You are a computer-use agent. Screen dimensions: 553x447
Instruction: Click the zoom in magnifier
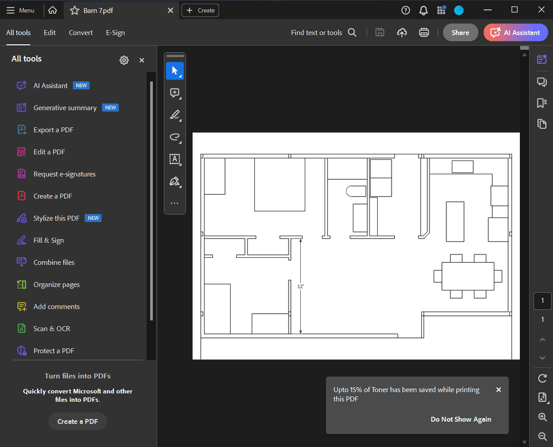[542, 417]
